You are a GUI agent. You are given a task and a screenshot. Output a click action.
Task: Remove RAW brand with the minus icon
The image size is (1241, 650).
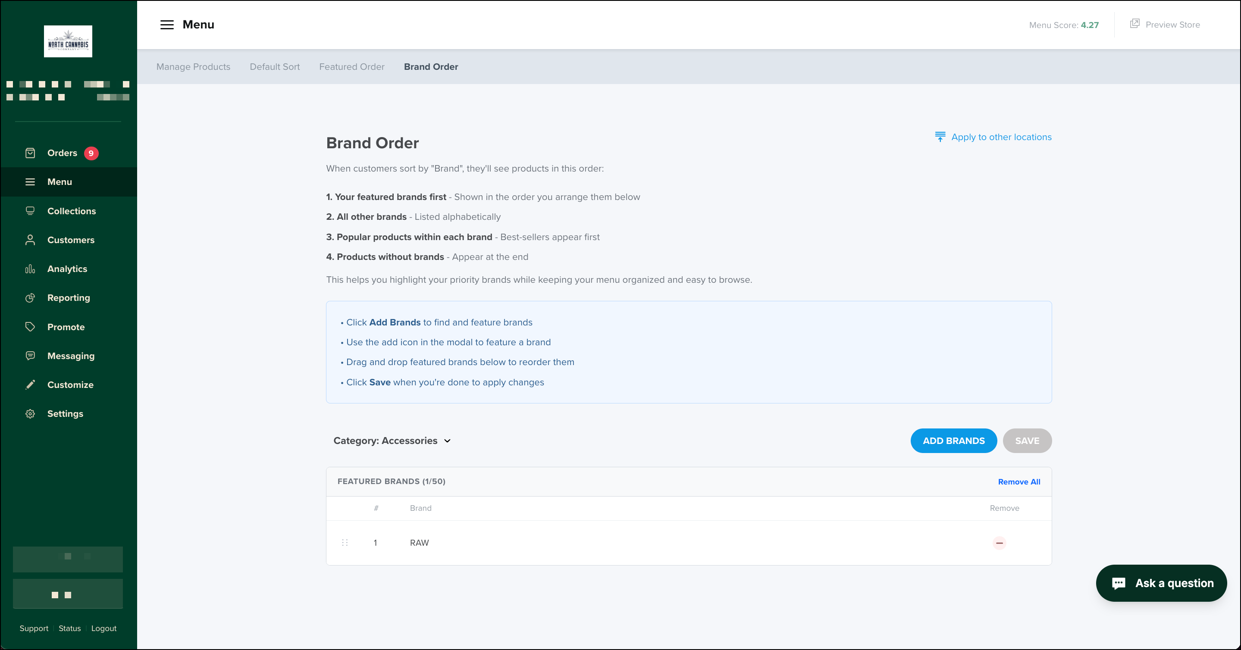point(1000,543)
